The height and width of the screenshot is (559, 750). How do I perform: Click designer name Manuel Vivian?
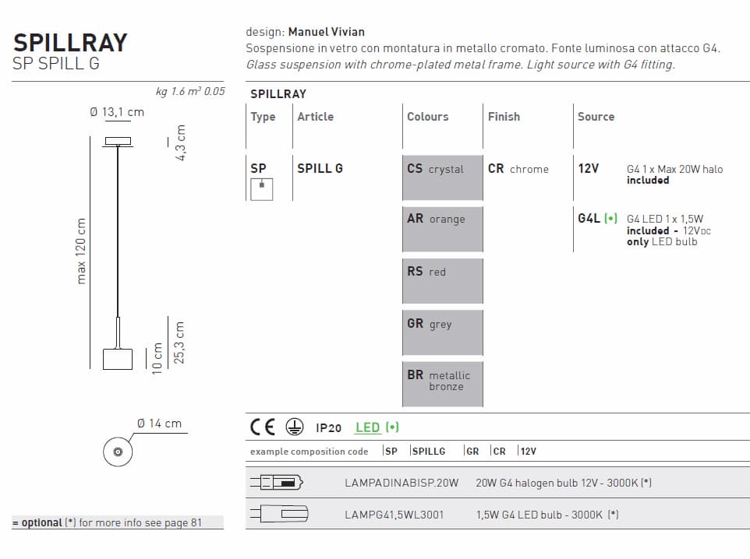click(x=326, y=32)
